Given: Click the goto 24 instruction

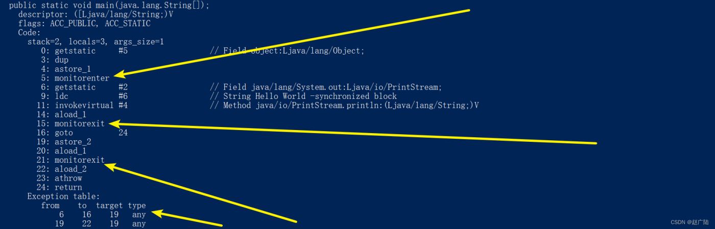Looking at the screenshot, I should pyautogui.click(x=82, y=133).
